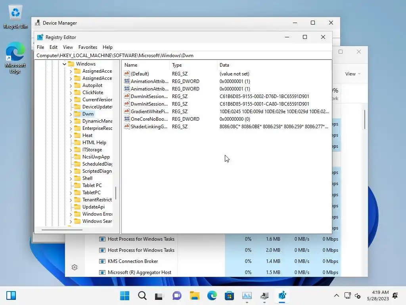Screen dimensions: 406x305
Task: Click data value C61B6D85-9155-0001-CA80-1BC65591D901
Action: pyautogui.click(x=264, y=104)
